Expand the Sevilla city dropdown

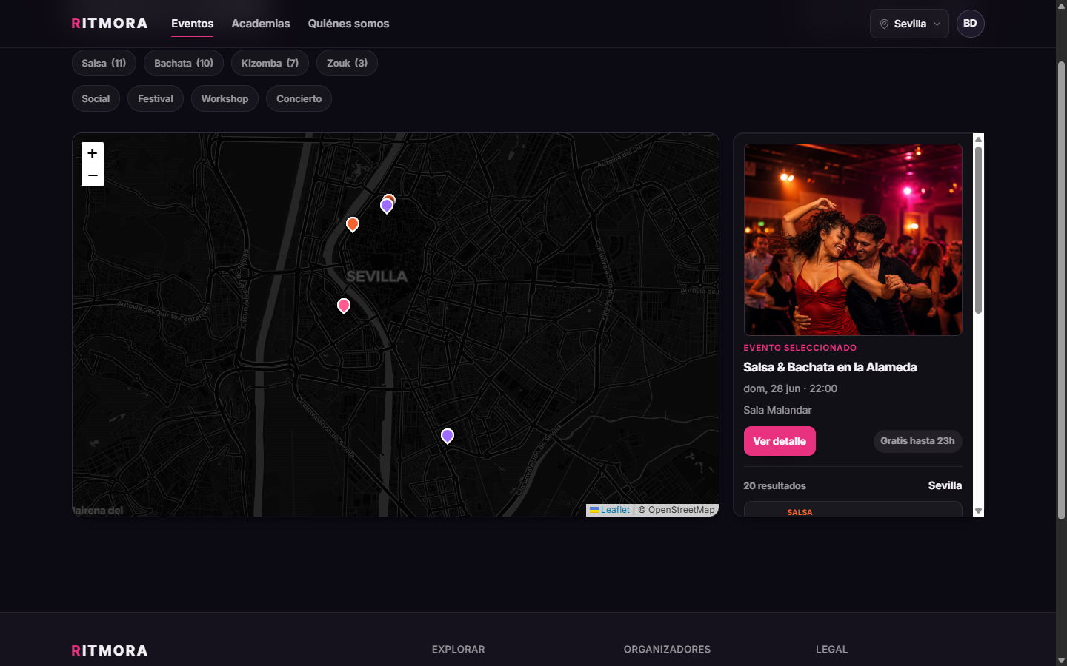point(909,24)
